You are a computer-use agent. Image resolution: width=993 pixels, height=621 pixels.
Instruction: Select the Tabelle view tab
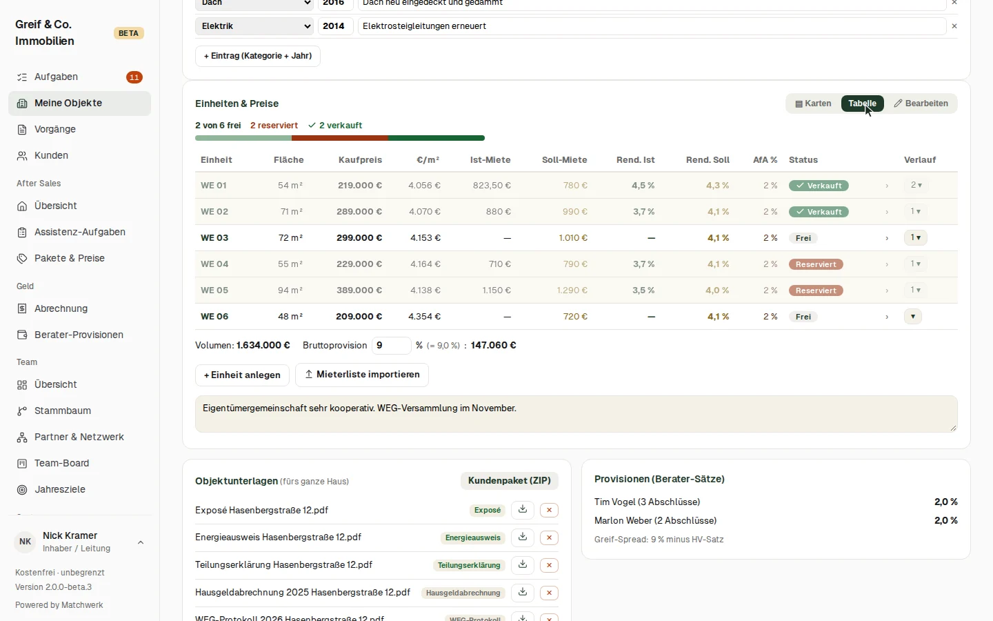click(862, 103)
